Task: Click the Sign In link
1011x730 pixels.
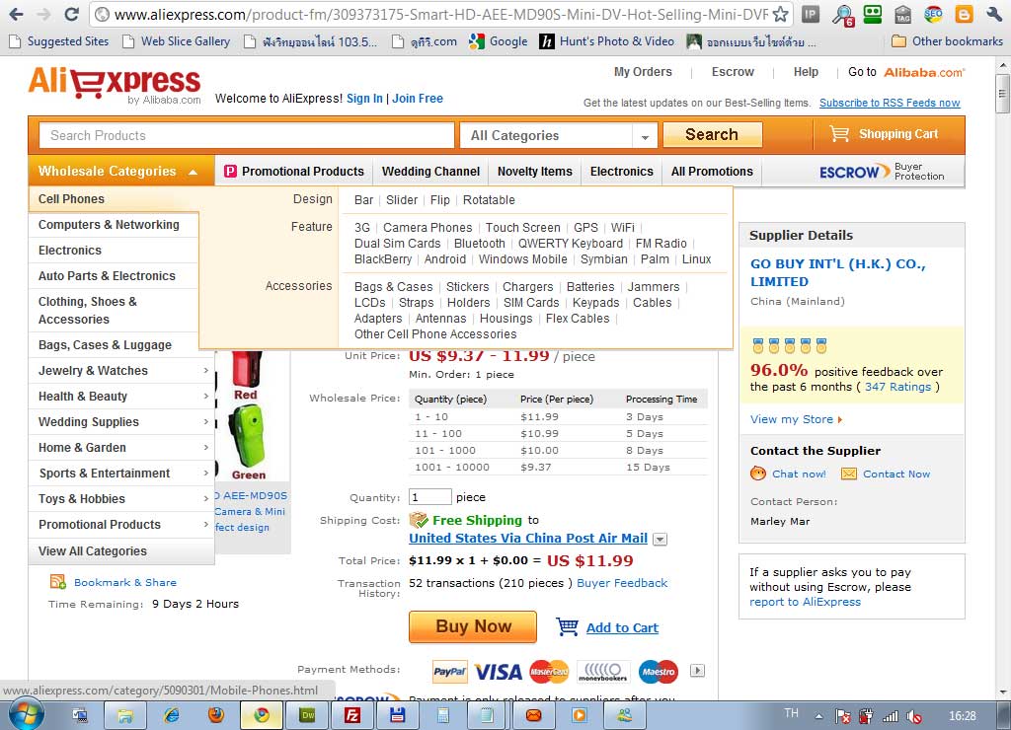Action: 364,99
